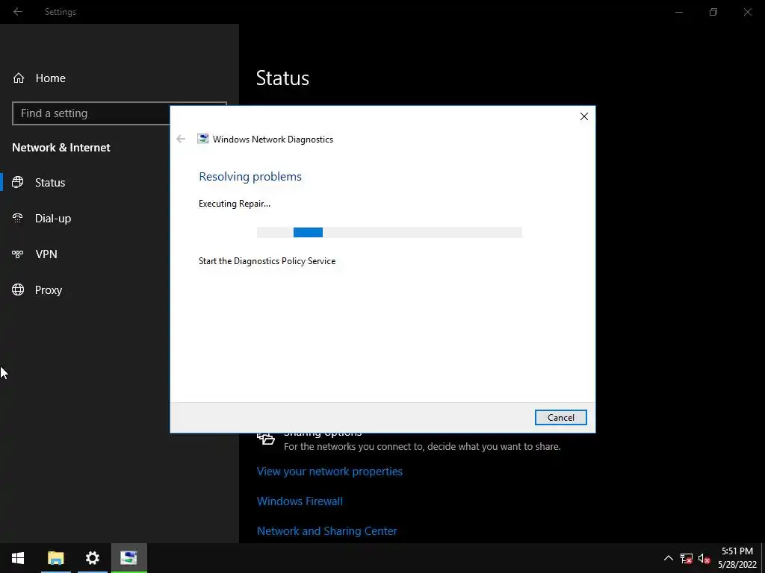Open the taskbar clock and date
The image size is (765, 573).
tap(737, 558)
